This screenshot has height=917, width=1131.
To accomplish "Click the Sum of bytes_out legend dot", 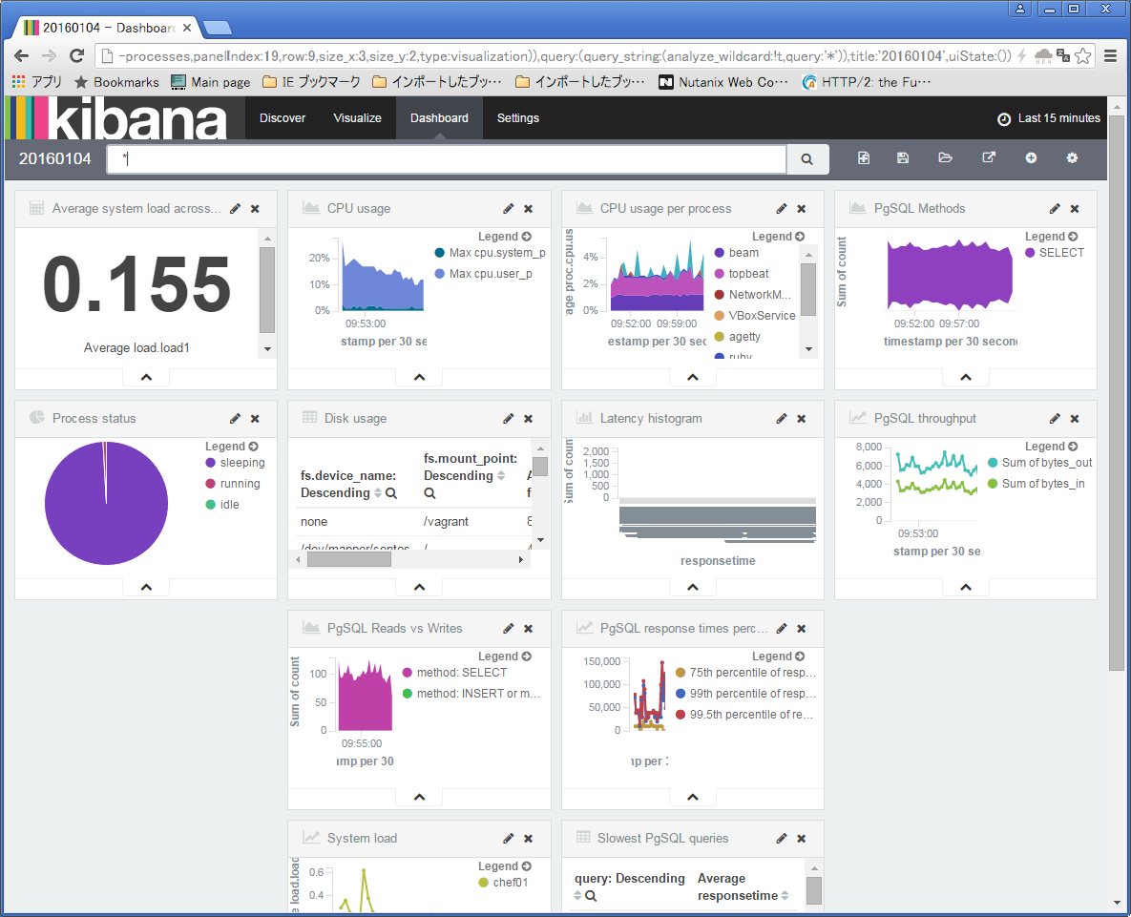I will 993,463.
